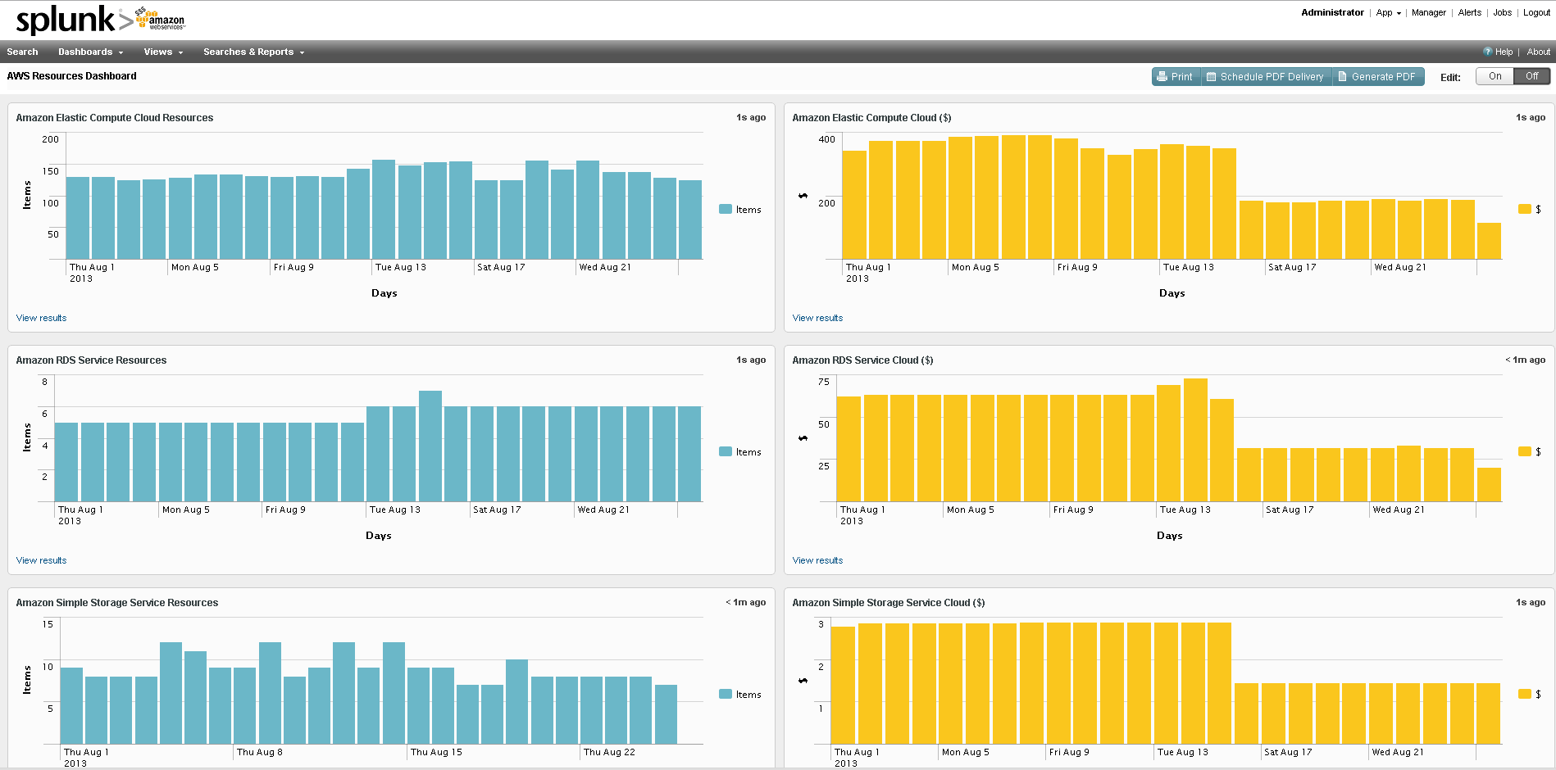The image size is (1556, 770).
Task: Click the Generate PDF button
Action: [1377, 77]
